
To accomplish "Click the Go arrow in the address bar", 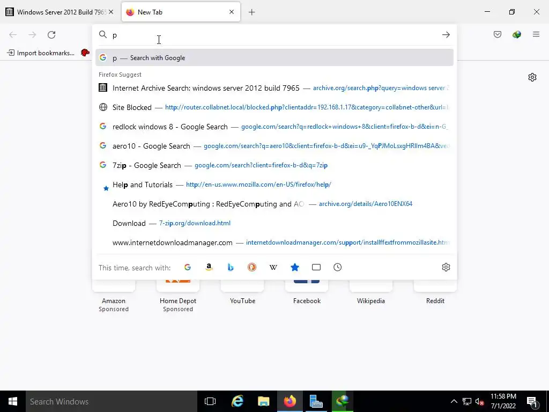I will click(x=446, y=35).
